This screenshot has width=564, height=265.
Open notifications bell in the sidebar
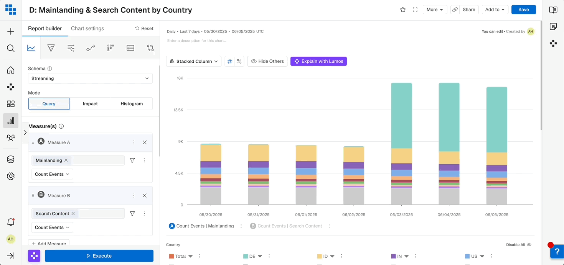pos(11,222)
